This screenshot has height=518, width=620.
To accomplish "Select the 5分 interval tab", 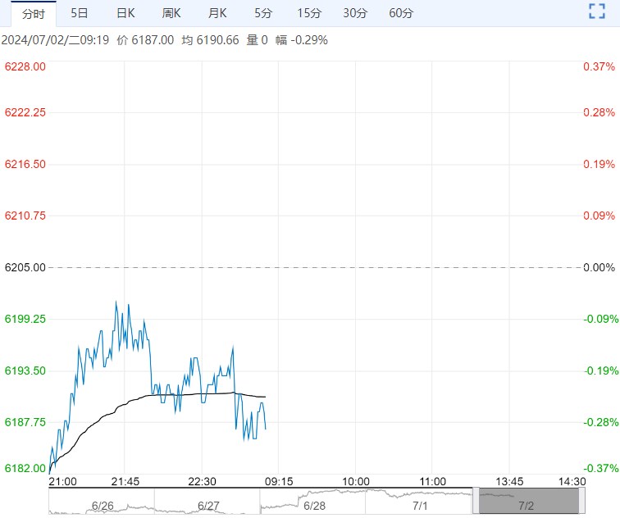I will (263, 13).
